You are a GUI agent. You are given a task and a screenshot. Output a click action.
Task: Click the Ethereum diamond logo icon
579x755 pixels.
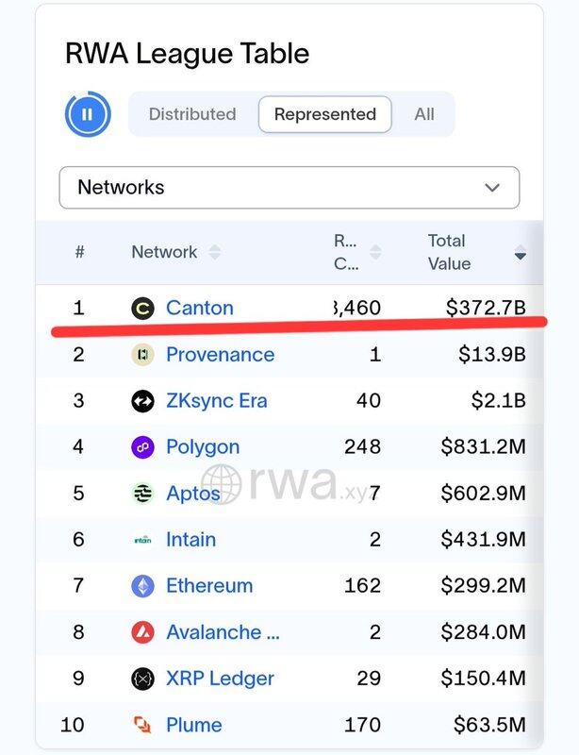pos(142,586)
